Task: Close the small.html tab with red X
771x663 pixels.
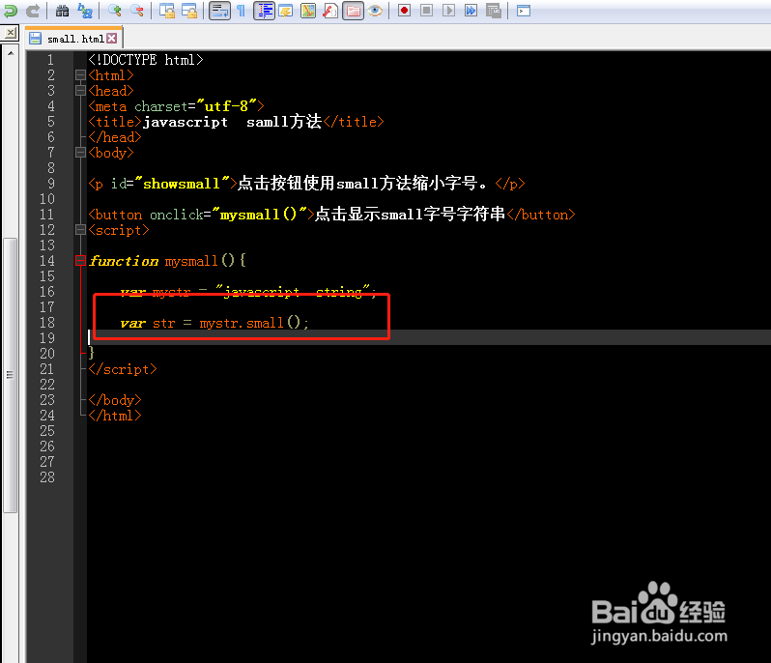Action: [x=112, y=38]
